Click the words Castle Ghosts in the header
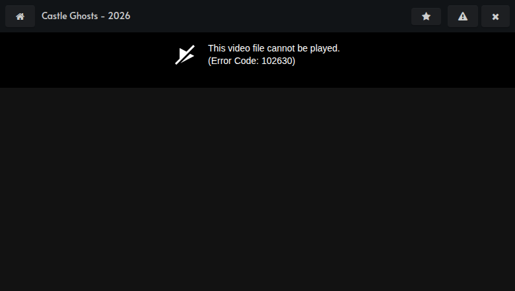 (69, 16)
